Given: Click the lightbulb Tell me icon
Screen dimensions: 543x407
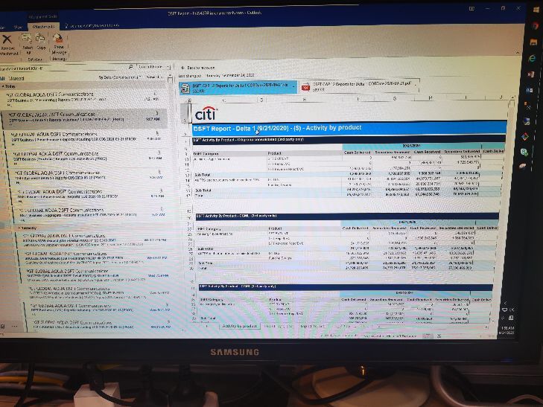Looking at the screenshot, I should pyautogui.click(x=66, y=25).
